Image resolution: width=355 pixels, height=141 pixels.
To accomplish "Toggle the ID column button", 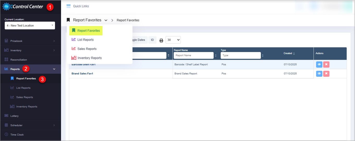I will pos(152,40).
